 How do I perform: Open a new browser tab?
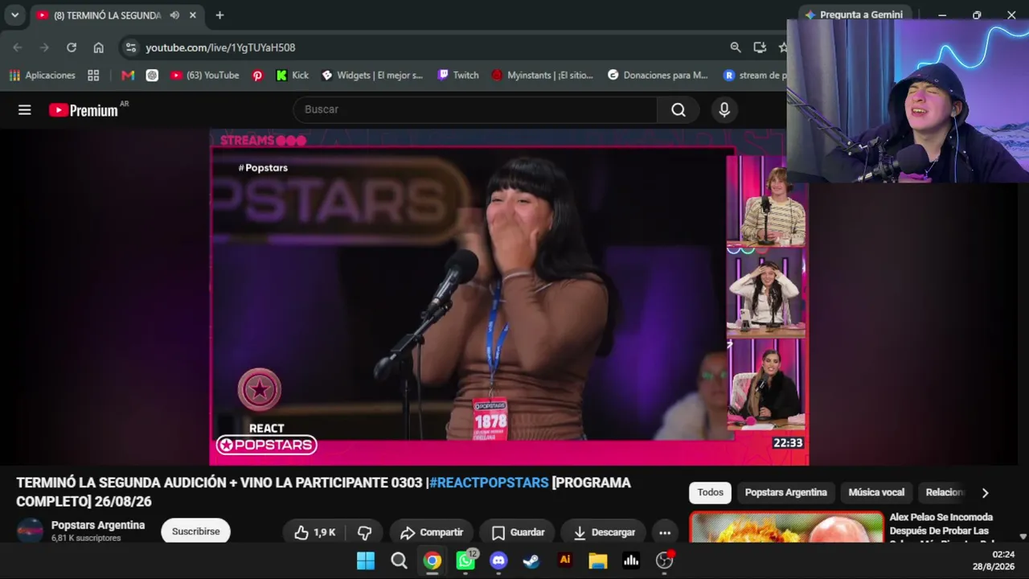tap(219, 15)
